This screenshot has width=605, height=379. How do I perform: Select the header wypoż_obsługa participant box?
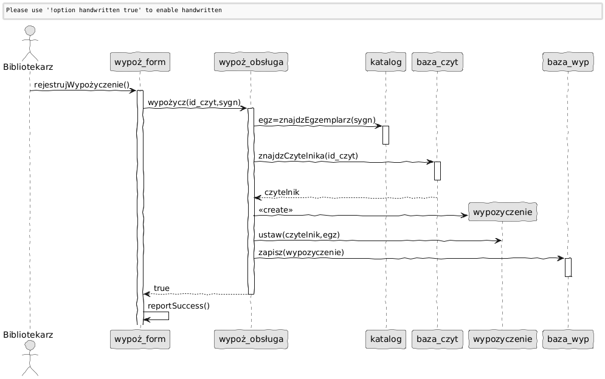click(251, 61)
